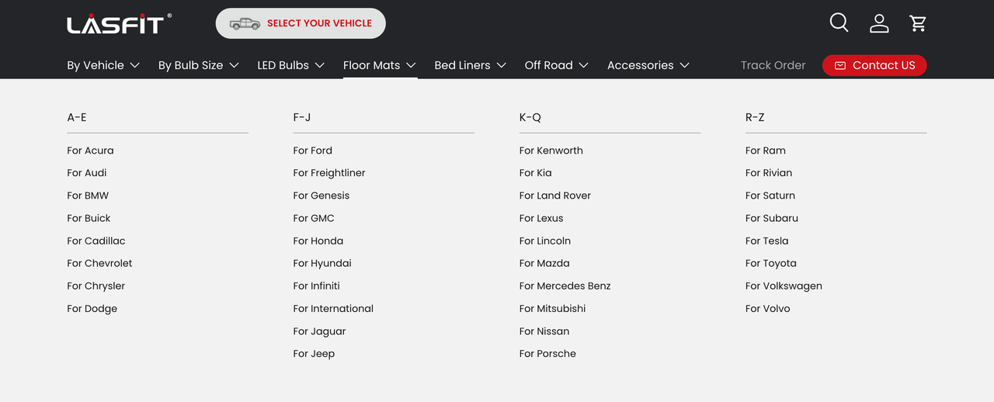Choose For Genesis in F-J column
This screenshot has height=402, width=994.
pos(321,196)
